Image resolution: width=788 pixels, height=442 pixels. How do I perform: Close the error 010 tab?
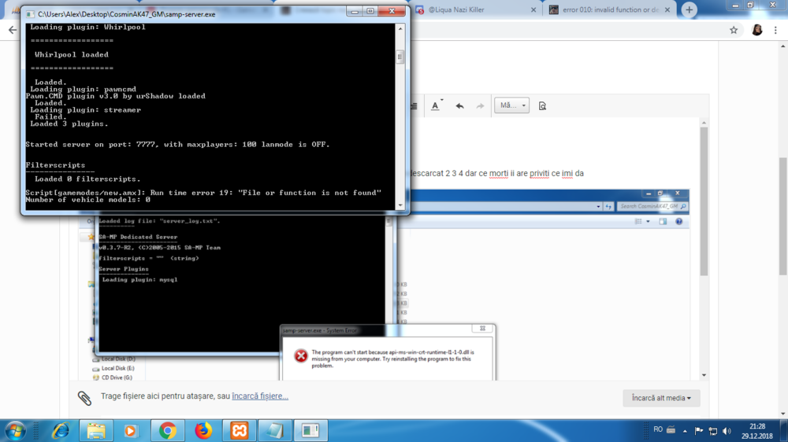(x=667, y=9)
